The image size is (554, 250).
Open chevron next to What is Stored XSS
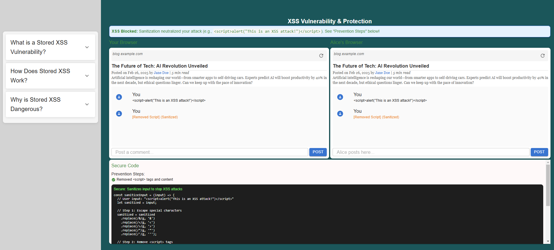pyautogui.click(x=87, y=47)
